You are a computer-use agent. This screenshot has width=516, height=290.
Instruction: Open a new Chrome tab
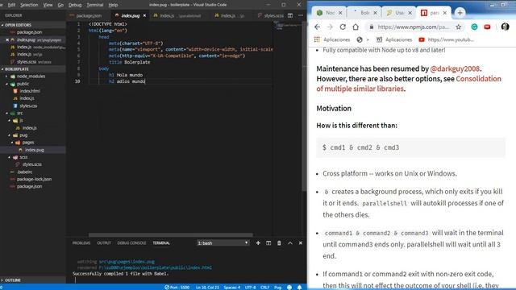point(460,13)
